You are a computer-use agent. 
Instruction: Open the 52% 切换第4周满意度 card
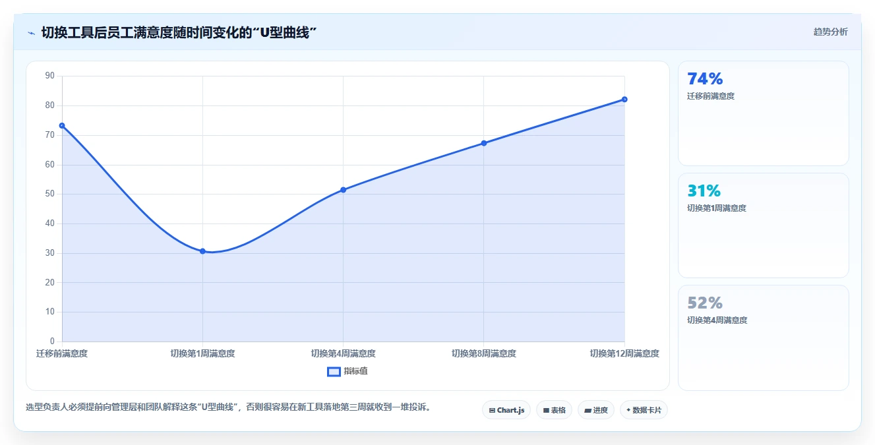(763, 338)
